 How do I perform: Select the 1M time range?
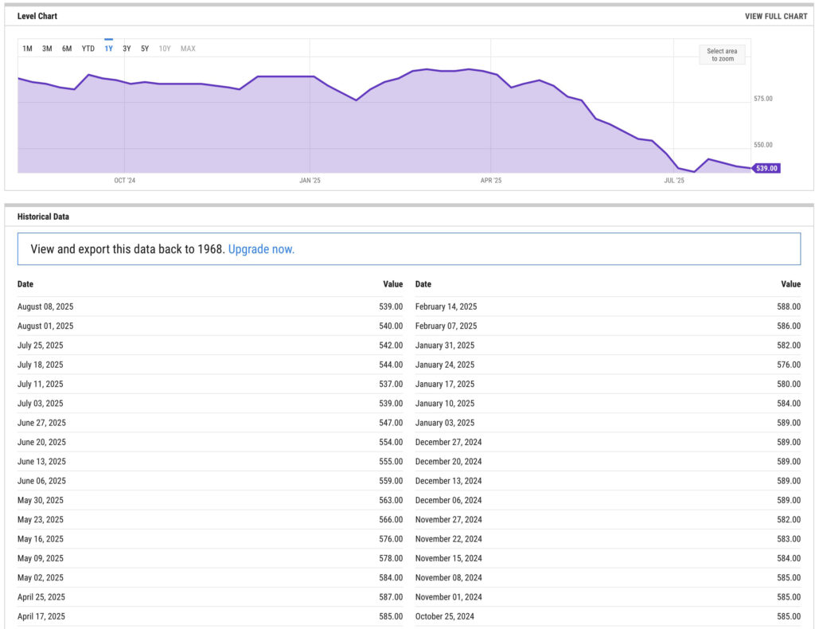(x=27, y=49)
